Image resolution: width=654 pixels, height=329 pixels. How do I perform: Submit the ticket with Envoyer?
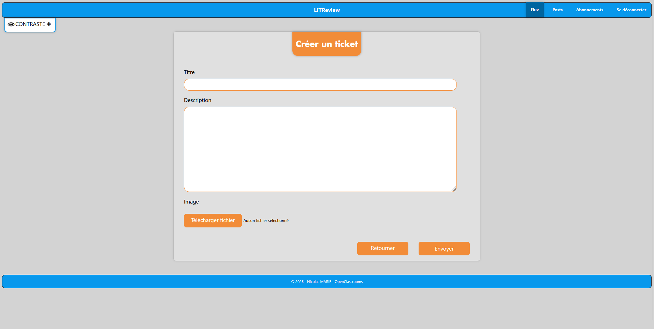click(x=444, y=249)
